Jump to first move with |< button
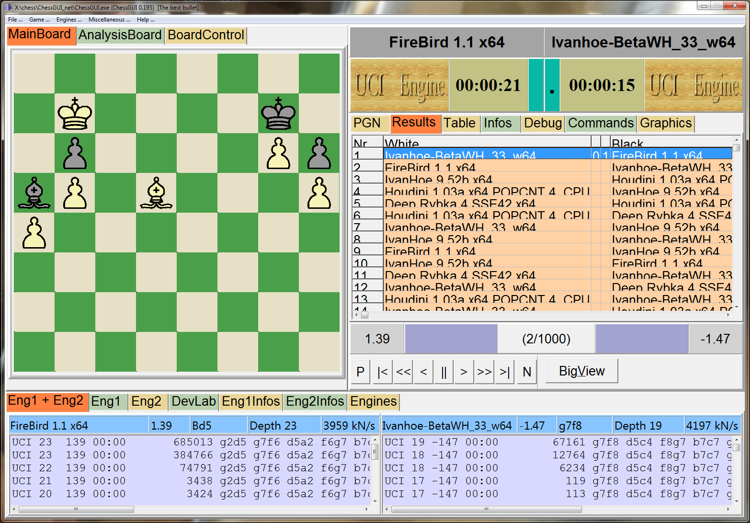Image resolution: width=750 pixels, height=523 pixels. [x=382, y=372]
